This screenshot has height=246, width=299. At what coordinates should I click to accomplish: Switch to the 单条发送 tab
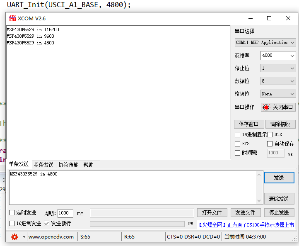(19, 164)
